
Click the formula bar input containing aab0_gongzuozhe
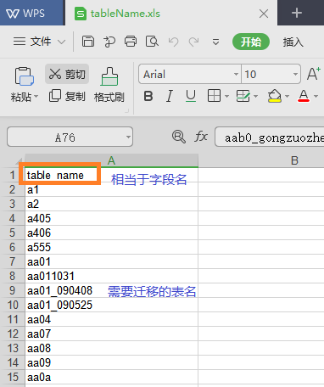(270, 137)
